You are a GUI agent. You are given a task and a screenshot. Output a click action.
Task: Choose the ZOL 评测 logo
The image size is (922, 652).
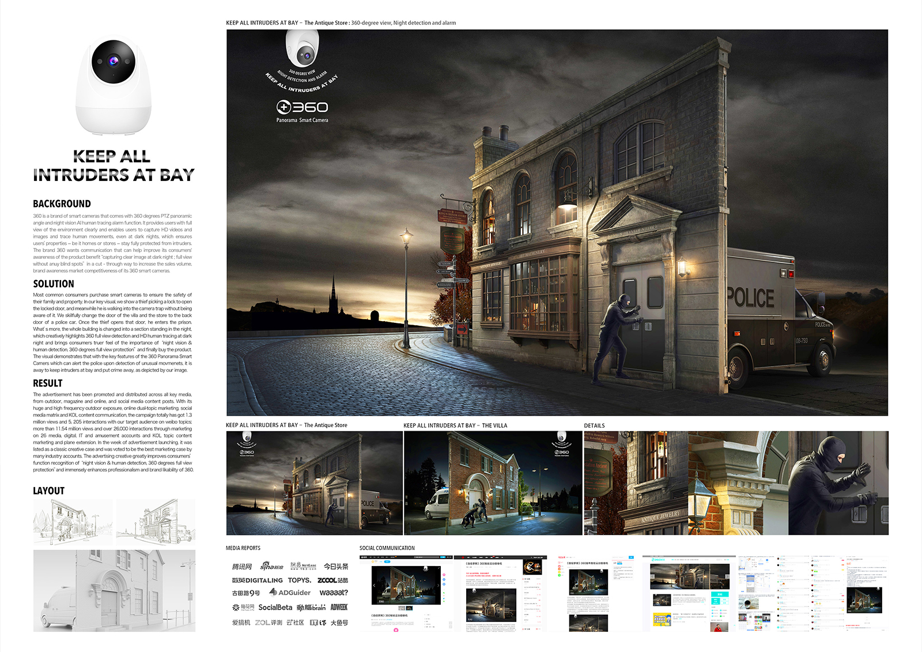pyautogui.click(x=269, y=623)
